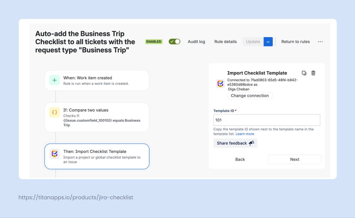Click the checklist app icon beside connection details
Viewport: 355px width, 218px height.
pos(220,84)
